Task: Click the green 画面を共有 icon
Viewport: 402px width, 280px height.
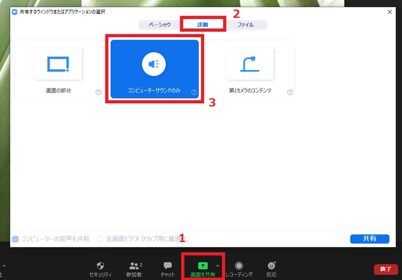Action: click(x=203, y=265)
